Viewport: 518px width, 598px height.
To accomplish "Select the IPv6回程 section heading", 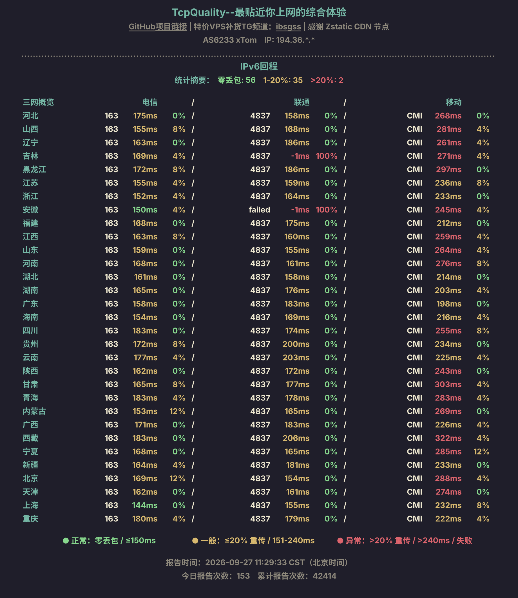I will tap(259, 66).
